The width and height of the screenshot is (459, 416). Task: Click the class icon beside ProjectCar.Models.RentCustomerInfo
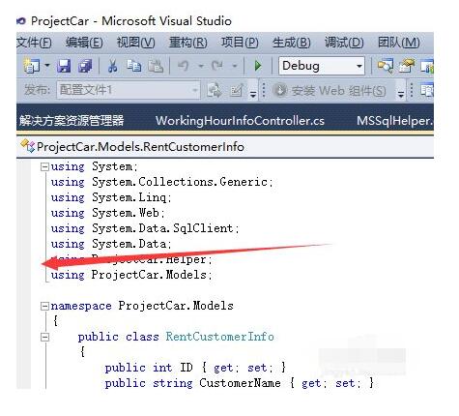pyautogui.click(x=27, y=146)
